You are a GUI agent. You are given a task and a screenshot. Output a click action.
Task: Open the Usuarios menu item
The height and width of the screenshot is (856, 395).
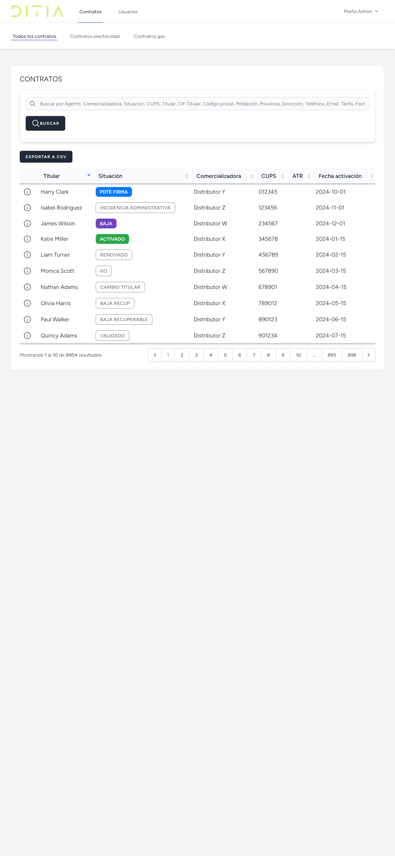click(x=128, y=12)
